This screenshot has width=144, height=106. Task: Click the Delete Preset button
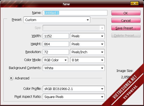click(x=126, y=35)
